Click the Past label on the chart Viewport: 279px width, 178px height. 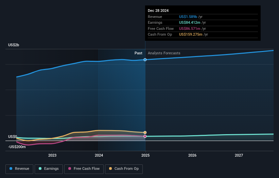coord(138,53)
